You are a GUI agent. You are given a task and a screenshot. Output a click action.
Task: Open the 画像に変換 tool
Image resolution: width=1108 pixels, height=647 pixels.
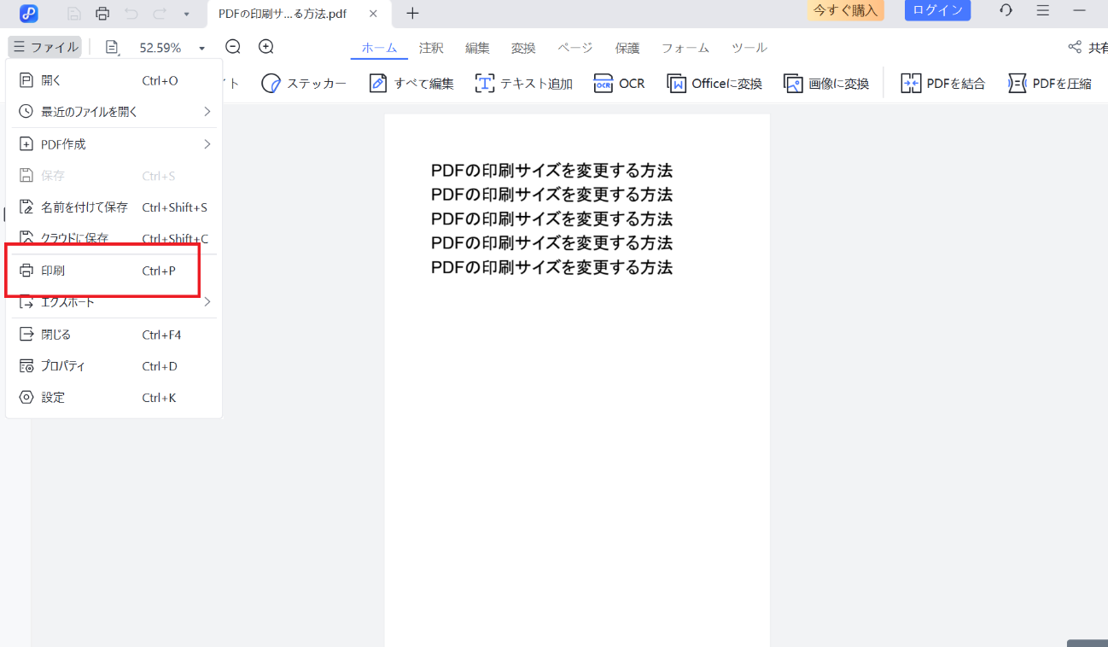[x=826, y=83]
